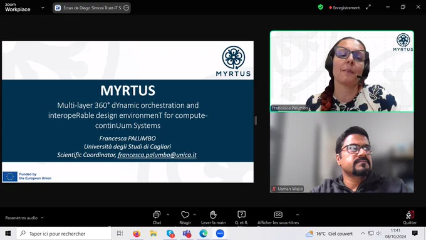Image resolution: width=426 pixels, height=240 pixels.
Task: Click the muted microphone icon of Usman Wajid
Action: coord(274,189)
